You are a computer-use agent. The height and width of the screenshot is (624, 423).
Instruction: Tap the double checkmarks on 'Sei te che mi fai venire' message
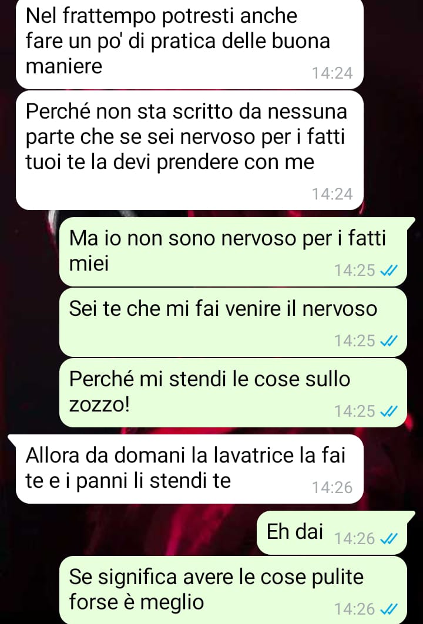389,341
